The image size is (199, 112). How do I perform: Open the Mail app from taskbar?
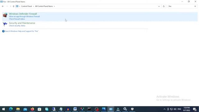25,109
